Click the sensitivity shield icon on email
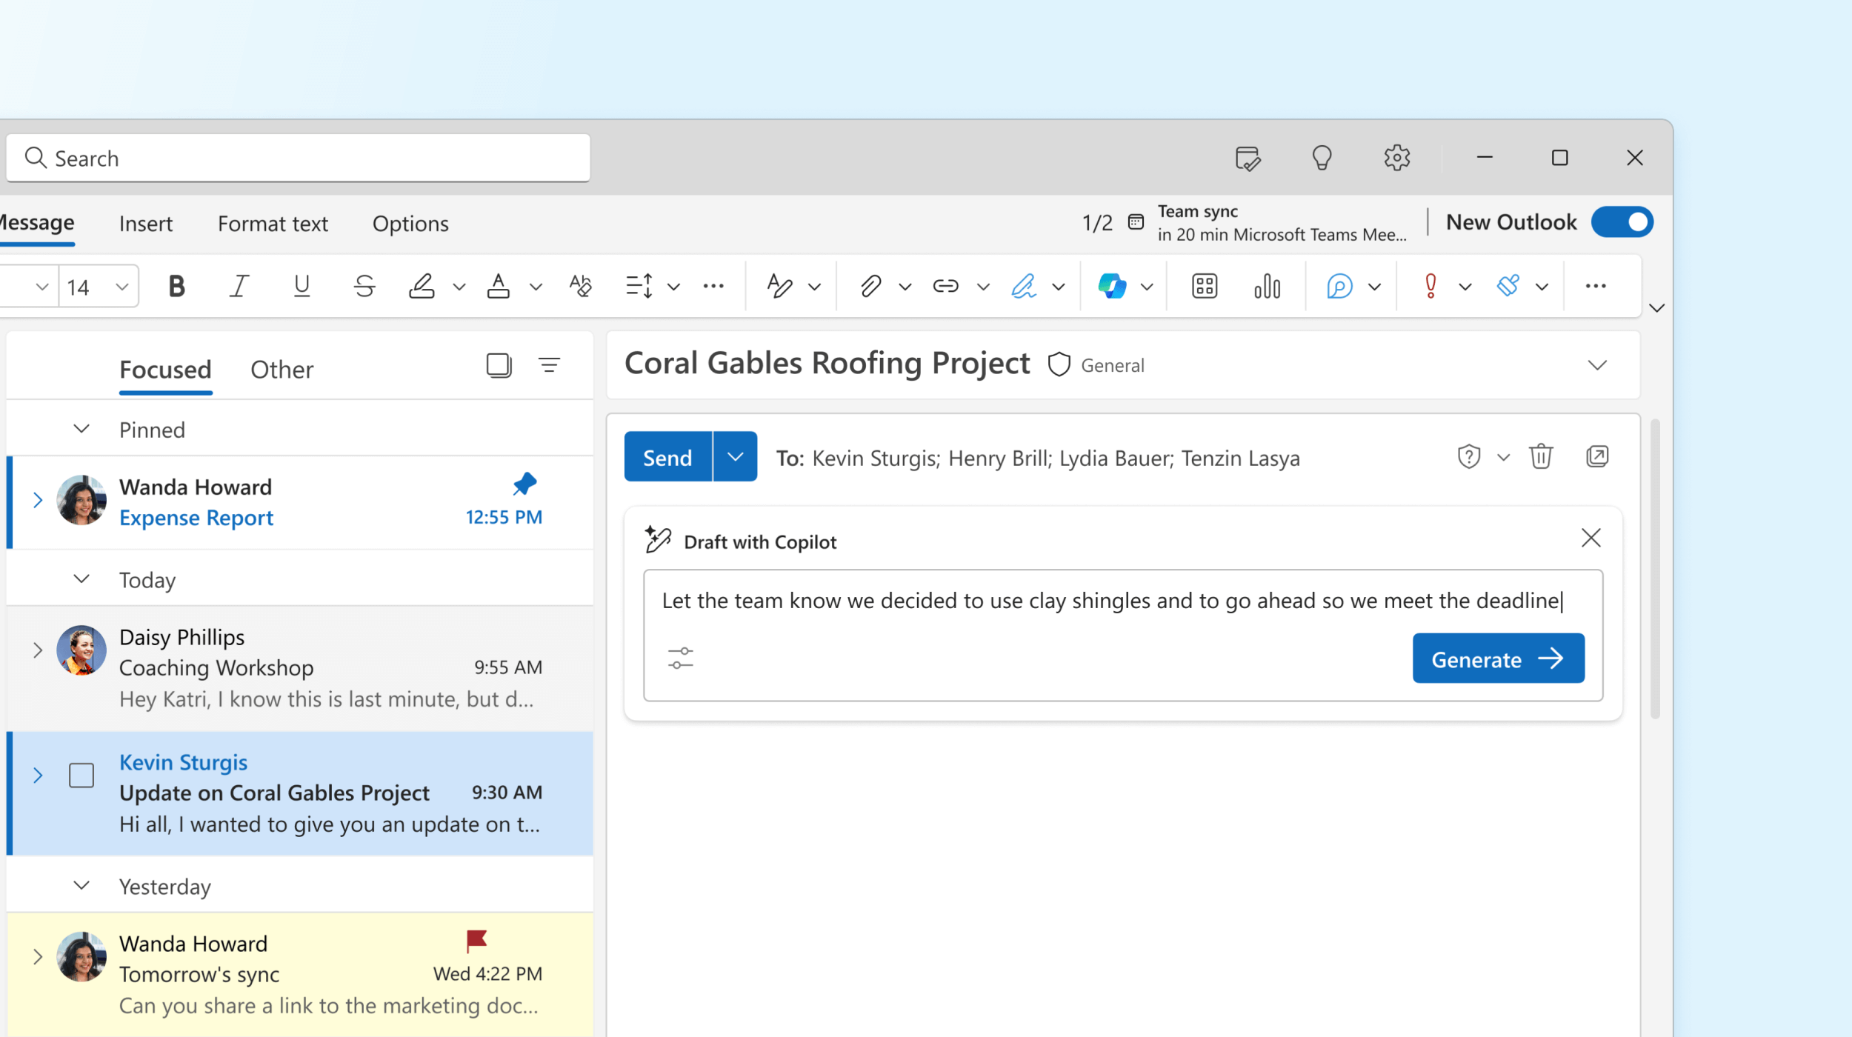Image resolution: width=1852 pixels, height=1037 pixels. click(1057, 364)
